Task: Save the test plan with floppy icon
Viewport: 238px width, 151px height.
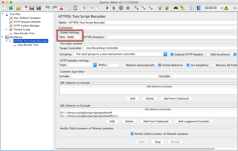Action: 32,8
